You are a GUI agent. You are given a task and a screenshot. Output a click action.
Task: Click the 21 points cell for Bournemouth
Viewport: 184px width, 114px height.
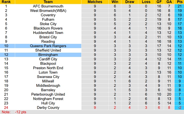pos(179,6)
